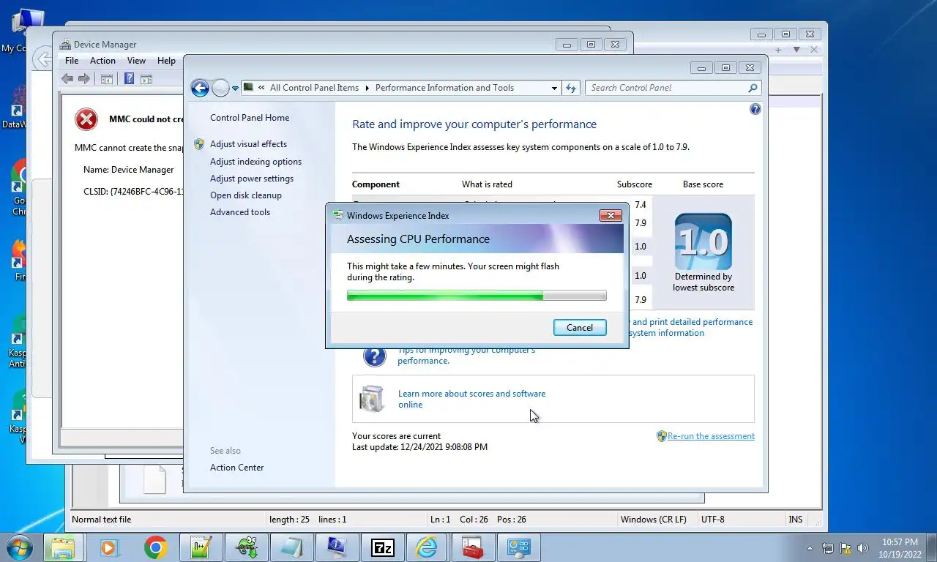Go to Control Panel Home
The width and height of the screenshot is (937, 562).
pos(250,118)
